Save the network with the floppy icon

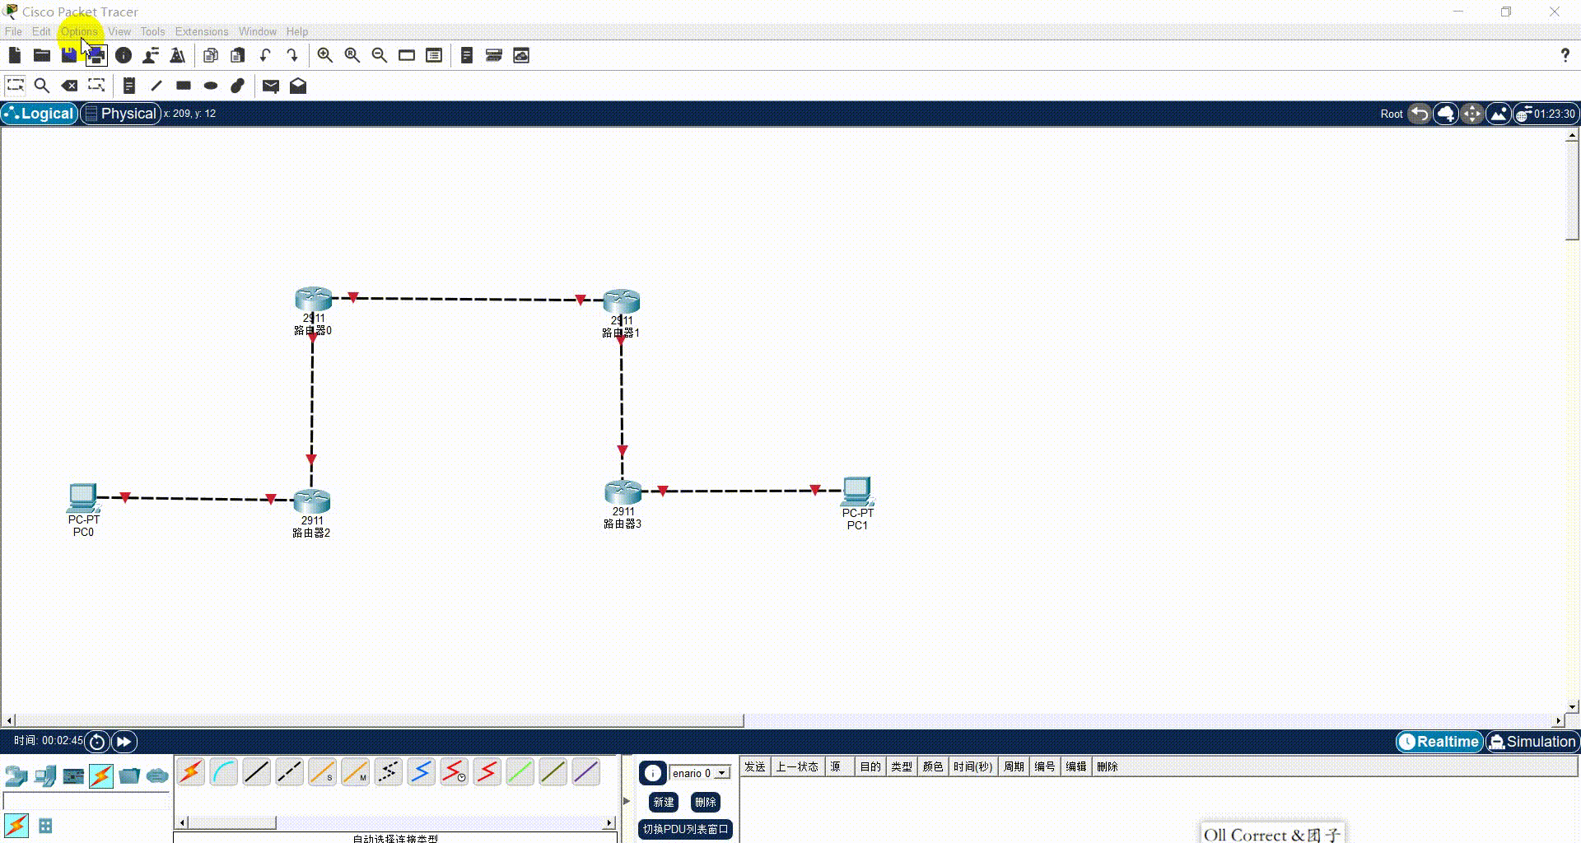click(69, 55)
